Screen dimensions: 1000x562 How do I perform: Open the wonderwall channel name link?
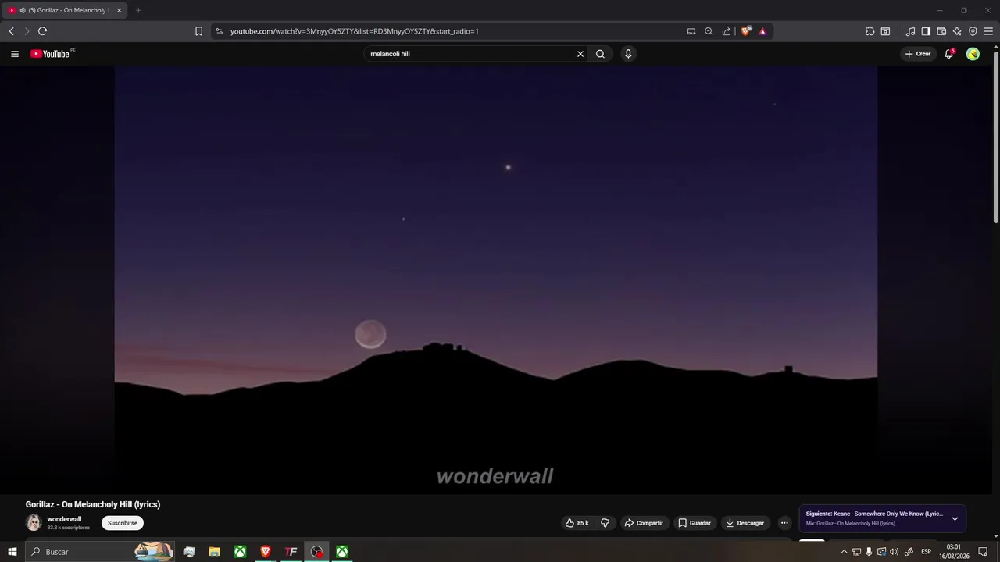coord(64,519)
